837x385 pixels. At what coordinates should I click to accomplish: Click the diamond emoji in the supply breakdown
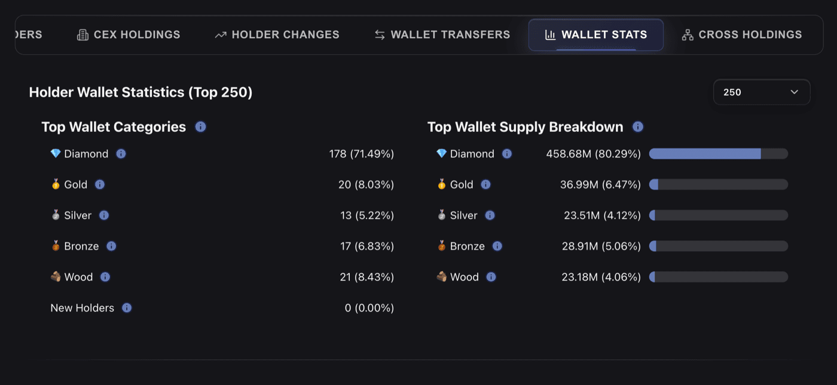(441, 153)
